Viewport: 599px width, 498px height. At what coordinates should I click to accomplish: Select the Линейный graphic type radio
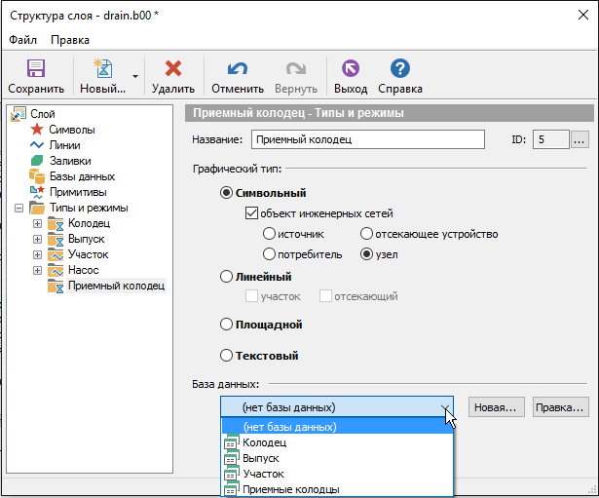227,278
